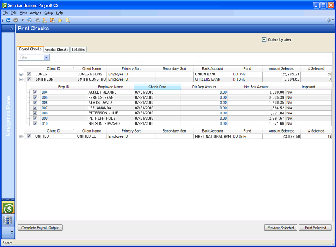Open the building icon in navigation pane
336x247 pixels.
click(x=8, y=221)
